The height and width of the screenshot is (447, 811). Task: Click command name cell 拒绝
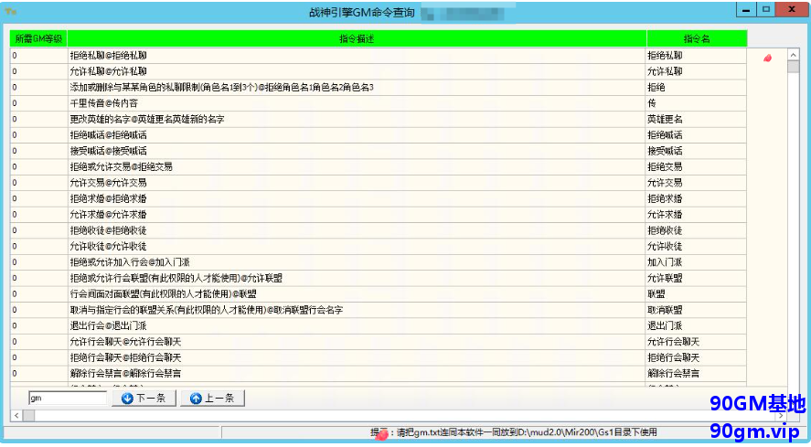pos(696,88)
